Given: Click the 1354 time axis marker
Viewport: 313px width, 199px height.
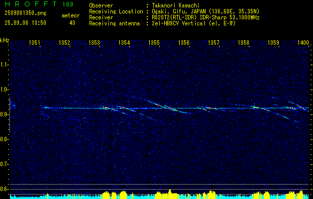Looking at the screenshot, I should point(124,42).
